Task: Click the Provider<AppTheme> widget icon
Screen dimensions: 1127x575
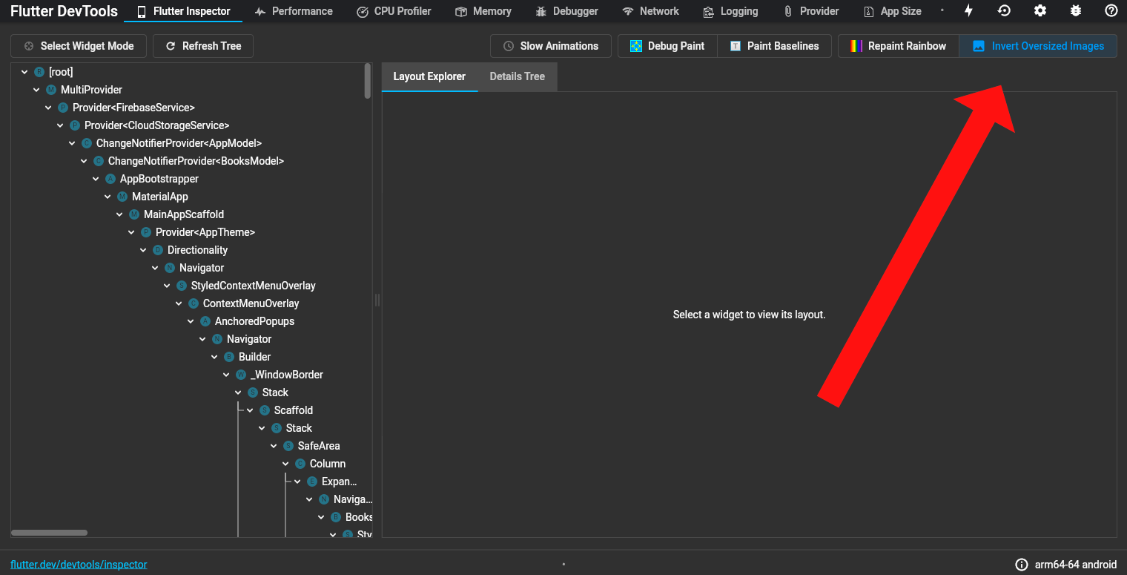Action: pos(146,232)
